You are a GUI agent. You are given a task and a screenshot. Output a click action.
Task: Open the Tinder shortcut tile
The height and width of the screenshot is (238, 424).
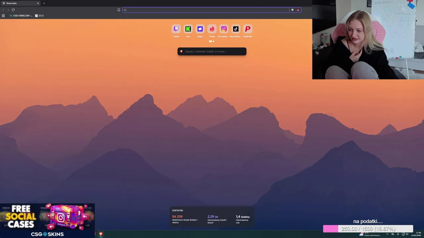point(212,29)
